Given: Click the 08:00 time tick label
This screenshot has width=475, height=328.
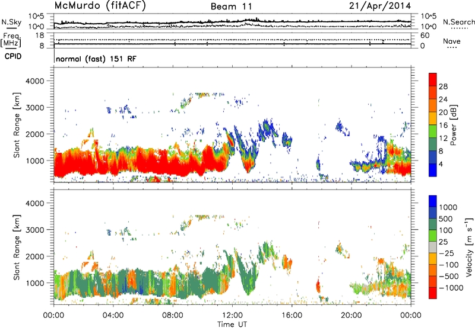Looking at the screenshot, I should point(173,316).
